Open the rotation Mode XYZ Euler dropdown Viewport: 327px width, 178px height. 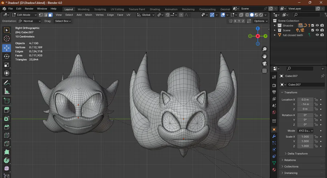pyautogui.click(x=305, y=131)
